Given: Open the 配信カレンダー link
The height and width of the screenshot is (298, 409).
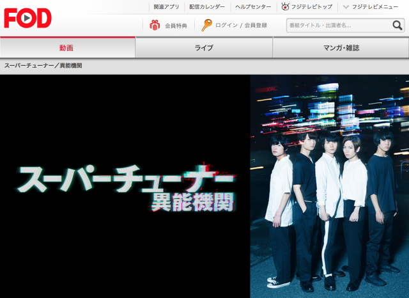Looking at the screenshot, I should click(207, 7).
